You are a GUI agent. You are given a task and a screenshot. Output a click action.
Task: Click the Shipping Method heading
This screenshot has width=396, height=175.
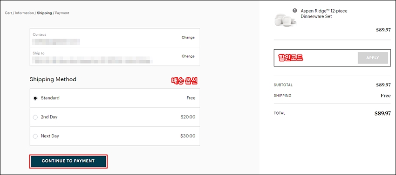click(53, 79)
